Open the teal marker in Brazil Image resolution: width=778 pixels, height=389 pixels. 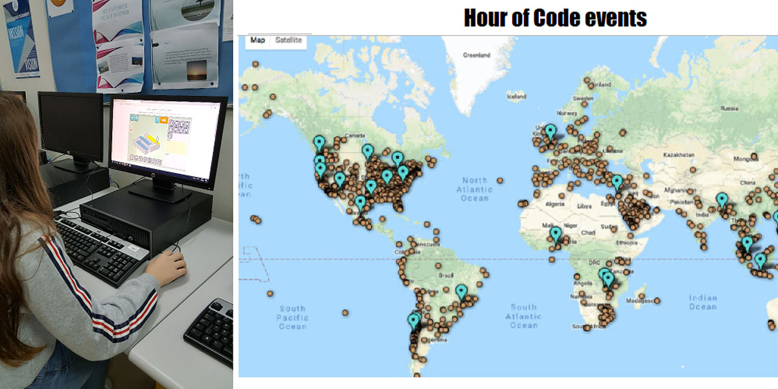point(461,292)
